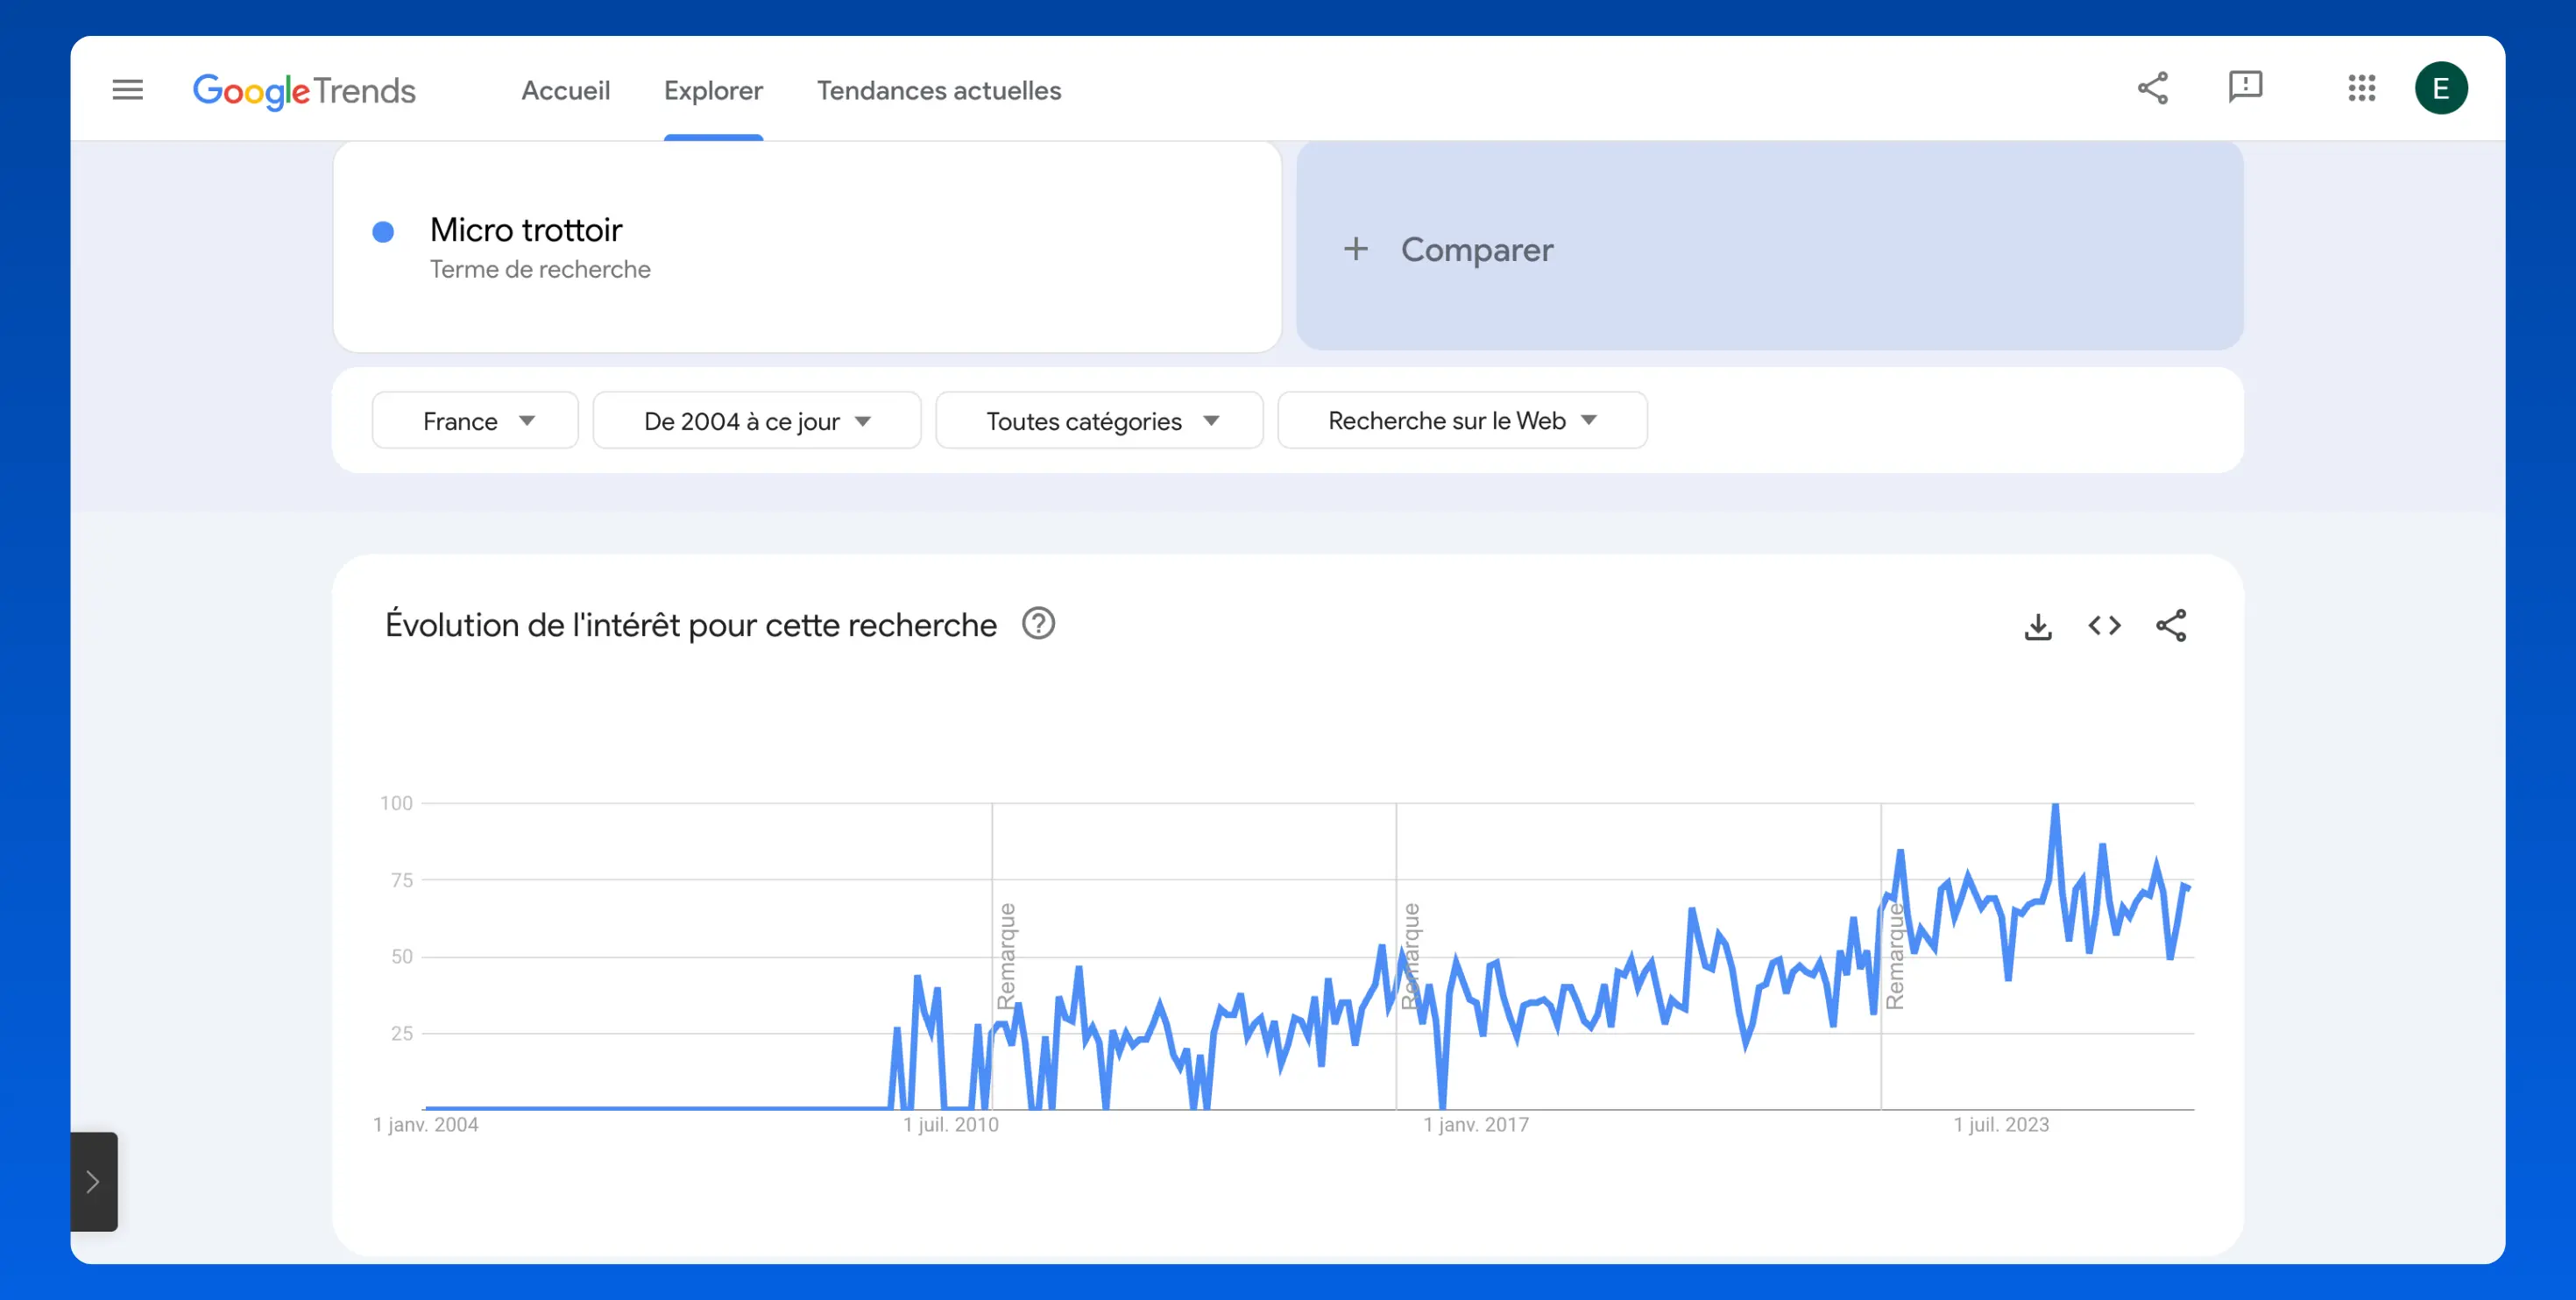Click the top bar share icon
The width and height of the screenshot is (2576, 1300).
[2152, 88]
